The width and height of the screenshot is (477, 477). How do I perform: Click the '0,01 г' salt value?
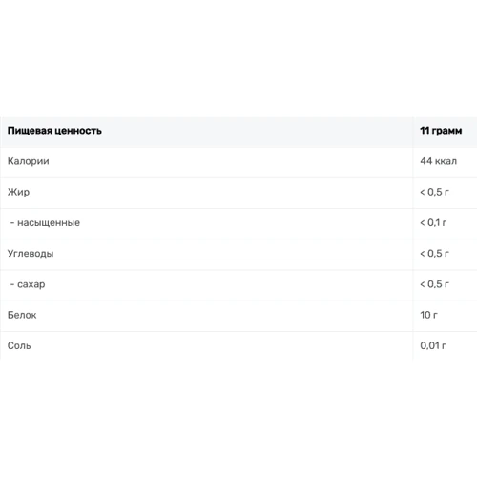tap(433, 345)
